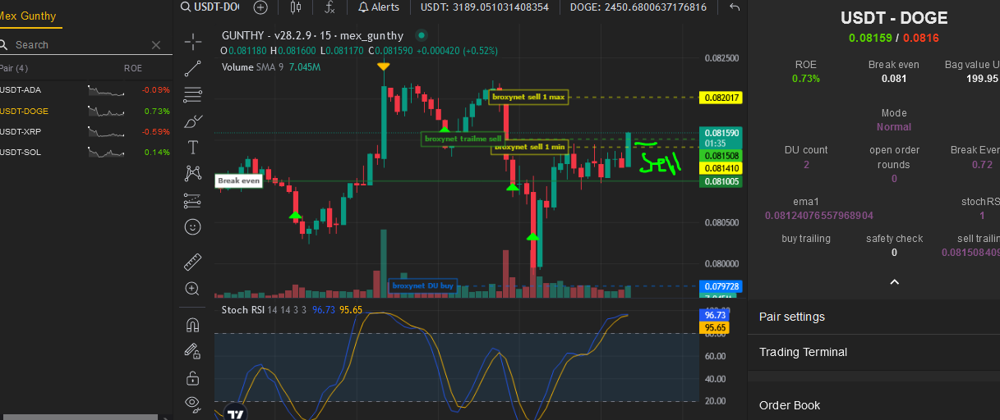Select the USDT-DOGE pair row
This screenshot has height=420, width=1000.
(85, 111)
